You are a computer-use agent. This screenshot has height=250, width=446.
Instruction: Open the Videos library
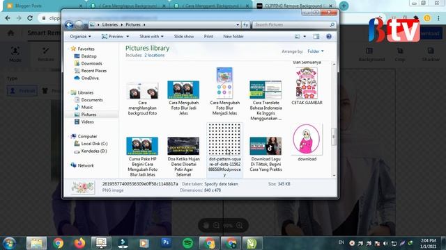click(x=87, y=122)
